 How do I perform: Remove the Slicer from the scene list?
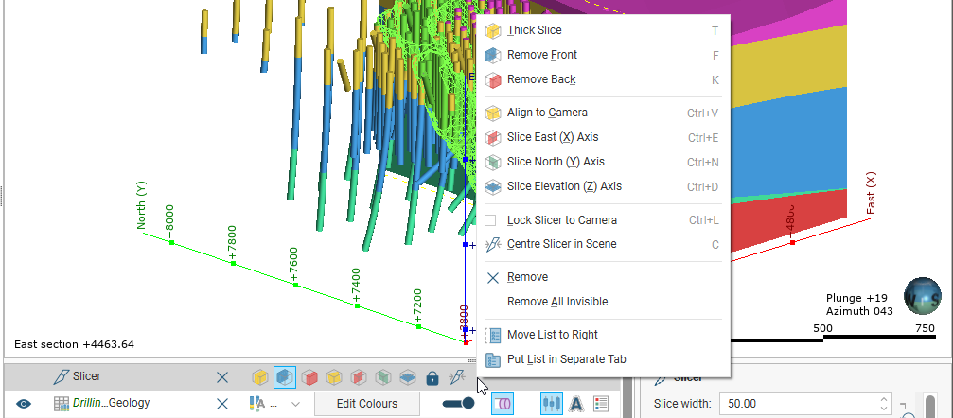pos(221,377)
